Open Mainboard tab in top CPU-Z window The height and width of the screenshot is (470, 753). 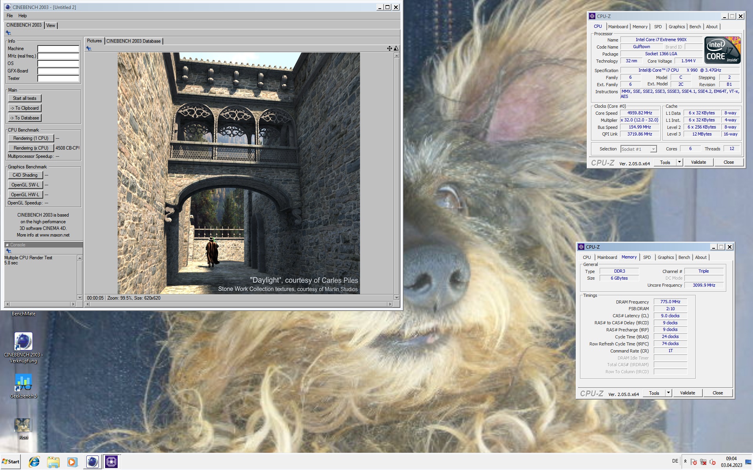[618, 27]
